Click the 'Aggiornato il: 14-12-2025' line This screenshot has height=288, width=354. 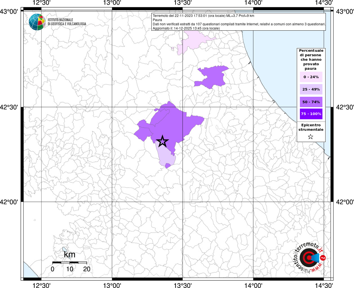click(x=186, y=28)
